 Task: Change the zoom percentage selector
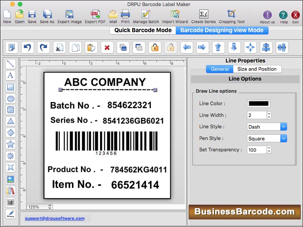click(x=39, y=207)
